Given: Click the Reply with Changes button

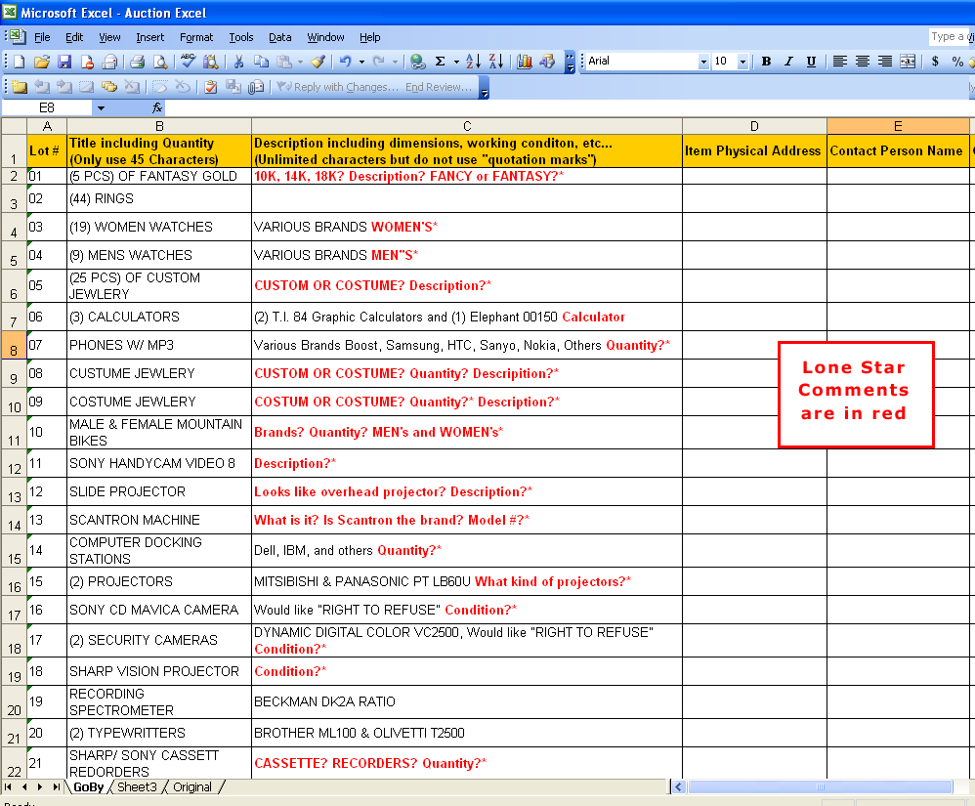Looking at the screenshot, I should tap(337, 87).
